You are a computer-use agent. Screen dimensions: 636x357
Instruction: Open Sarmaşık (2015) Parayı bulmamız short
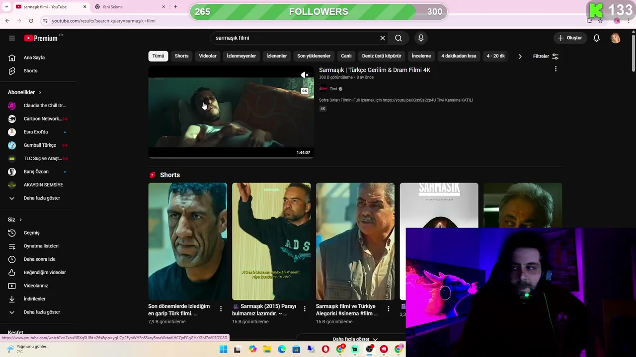coord(271,241)
